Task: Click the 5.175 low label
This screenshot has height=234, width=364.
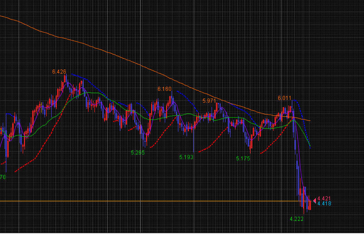Action: click(243, 159)
